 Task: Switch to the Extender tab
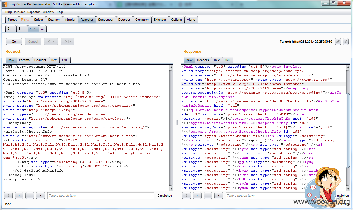click(160, 20)
